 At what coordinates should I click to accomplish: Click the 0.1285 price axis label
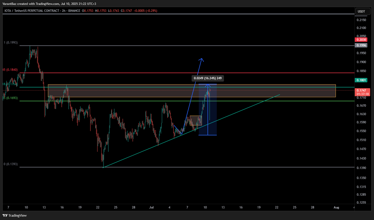point(361,195)
